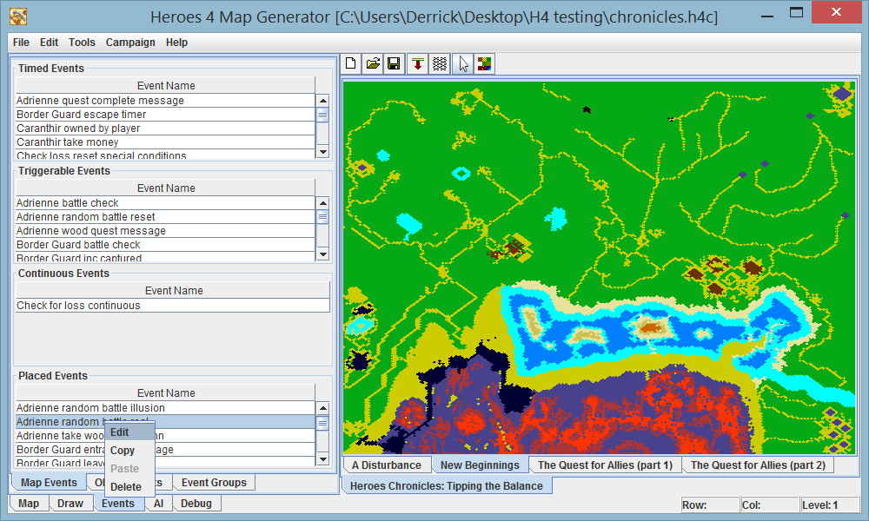This screenshot has height=521, width=869.
Task: Switch to the Map tab
Action: (x=29, y=504)
